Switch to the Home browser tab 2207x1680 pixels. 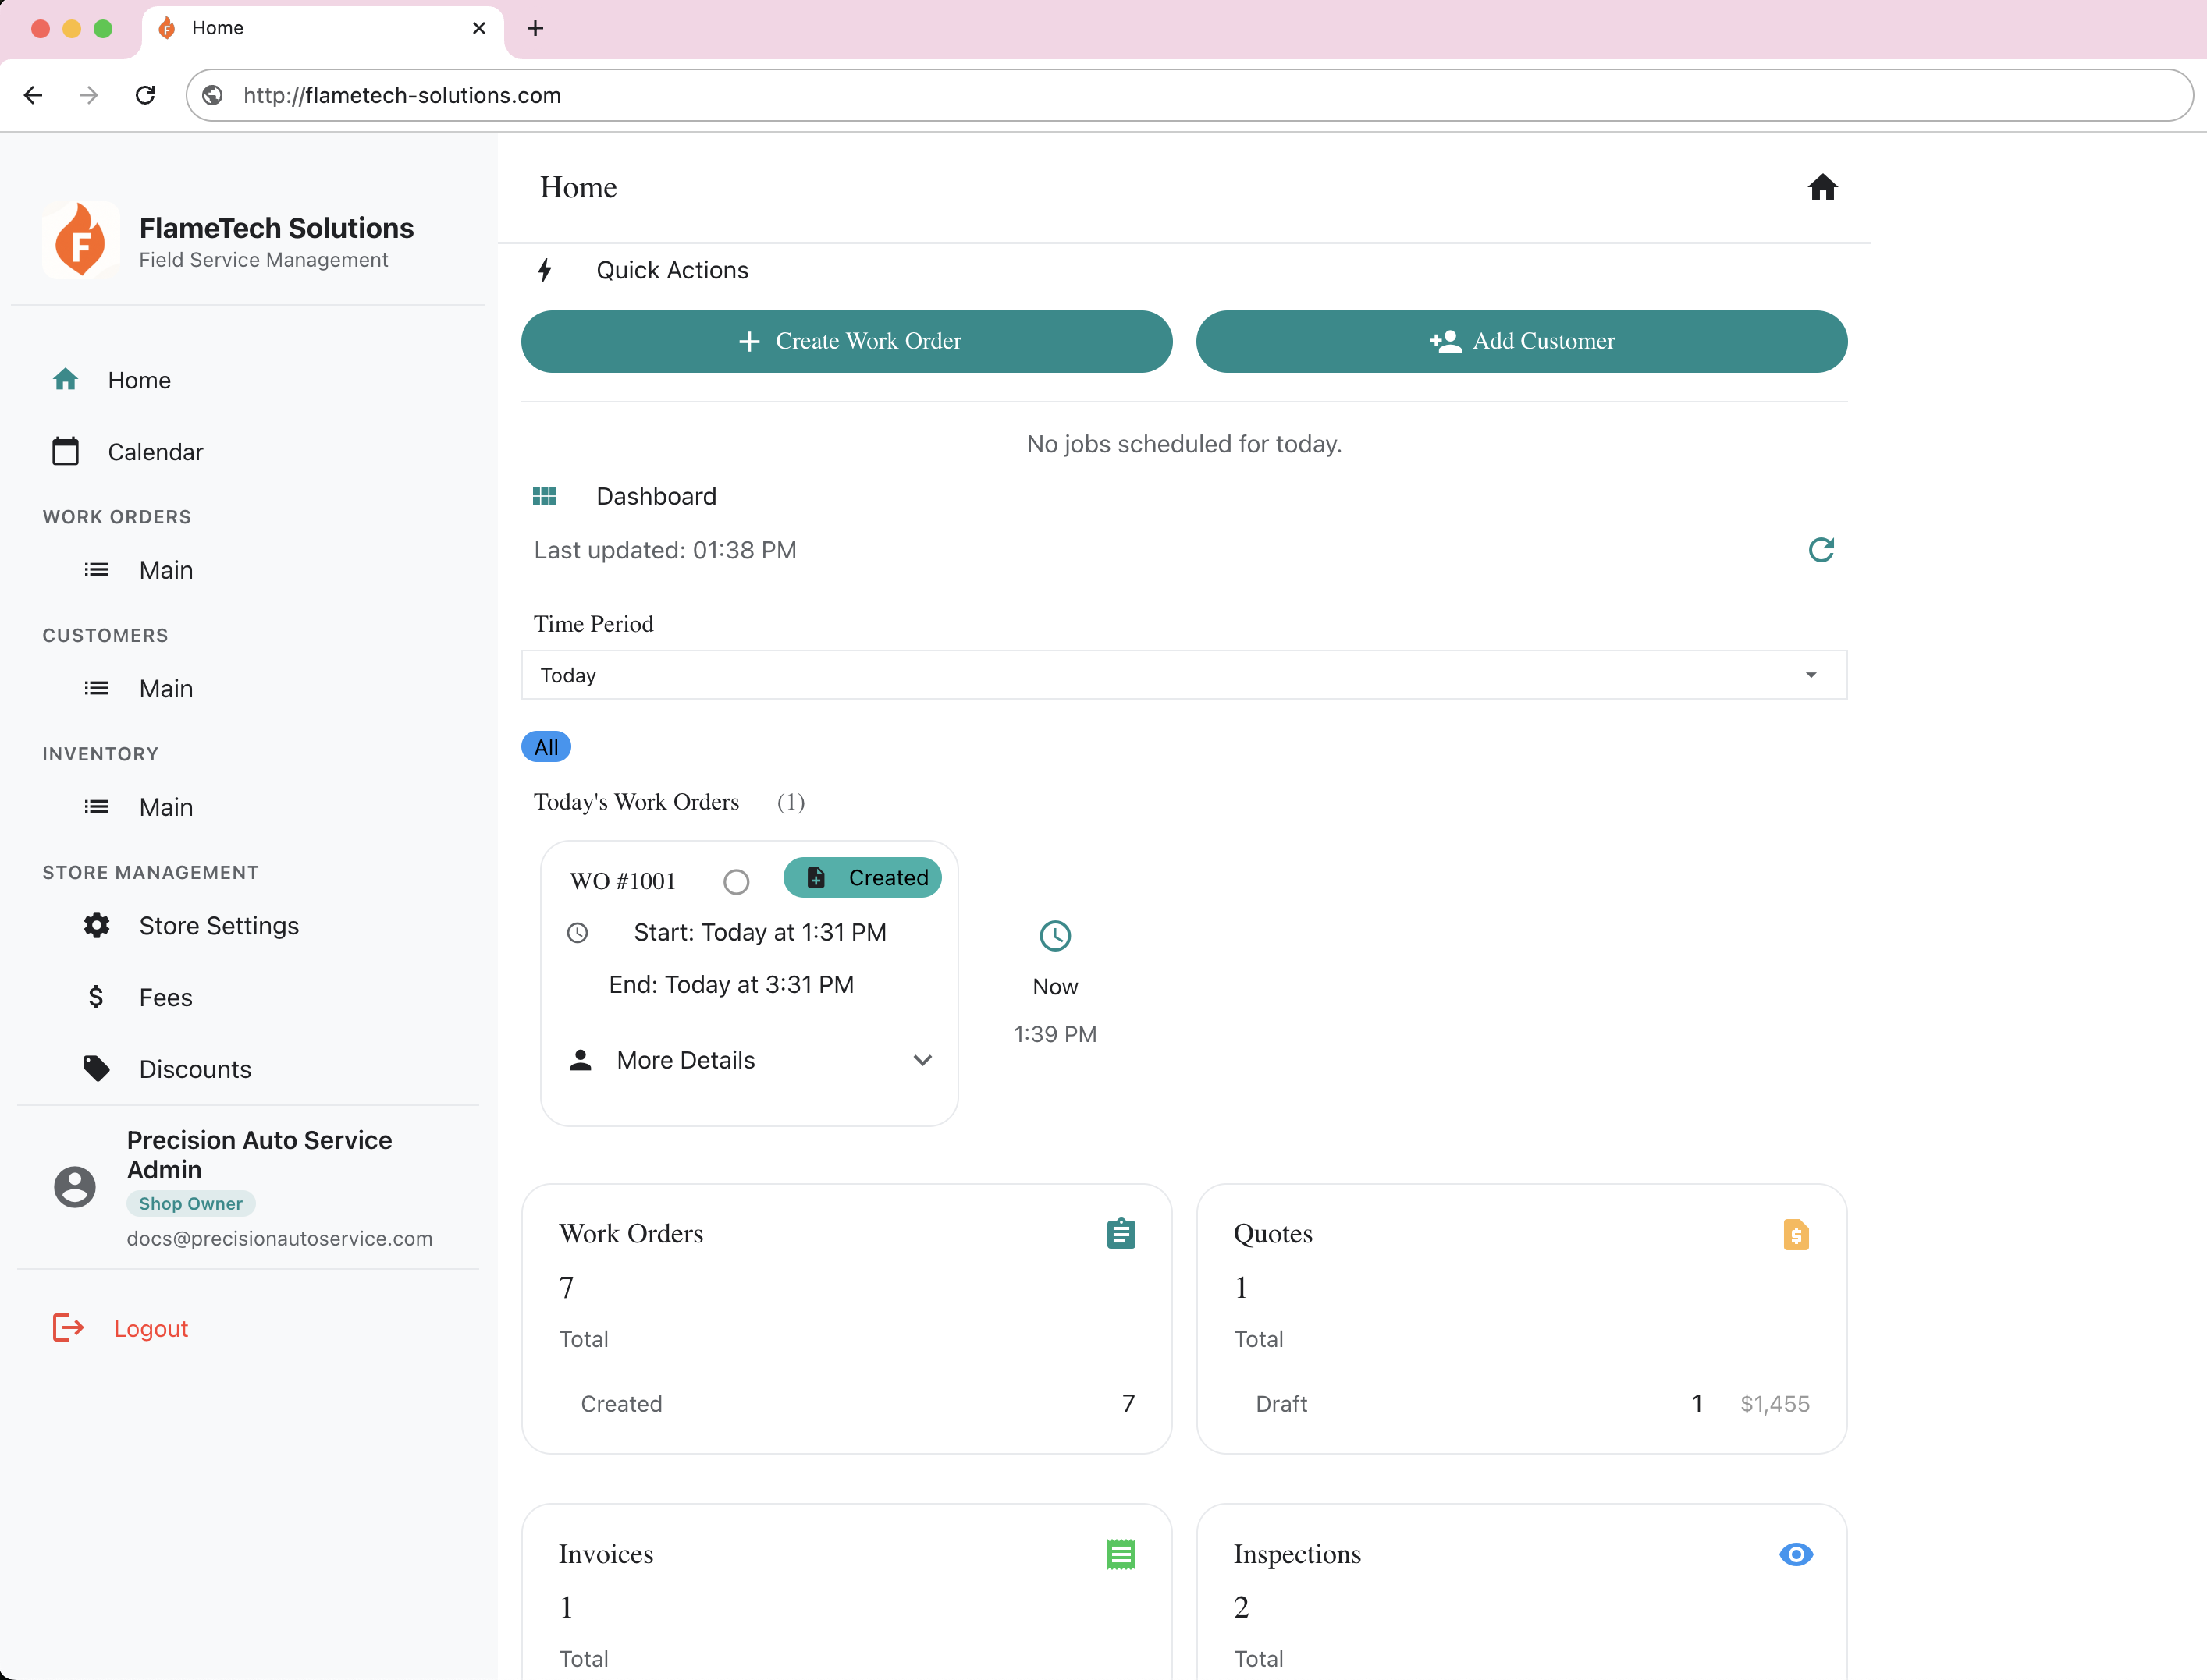pos(219,28)
